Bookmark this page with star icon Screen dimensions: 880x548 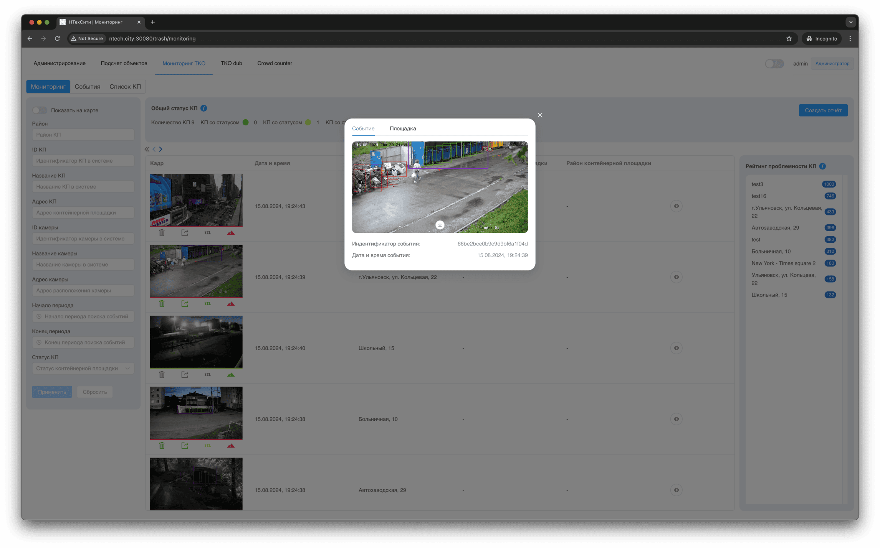tap(789, 38)
